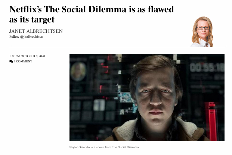This screenshot has height=155, width=232.
Task: Open the "1 COMMENT" link
Action: [23, 61]
